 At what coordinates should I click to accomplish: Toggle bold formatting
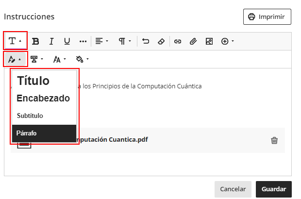coord(35,41)
